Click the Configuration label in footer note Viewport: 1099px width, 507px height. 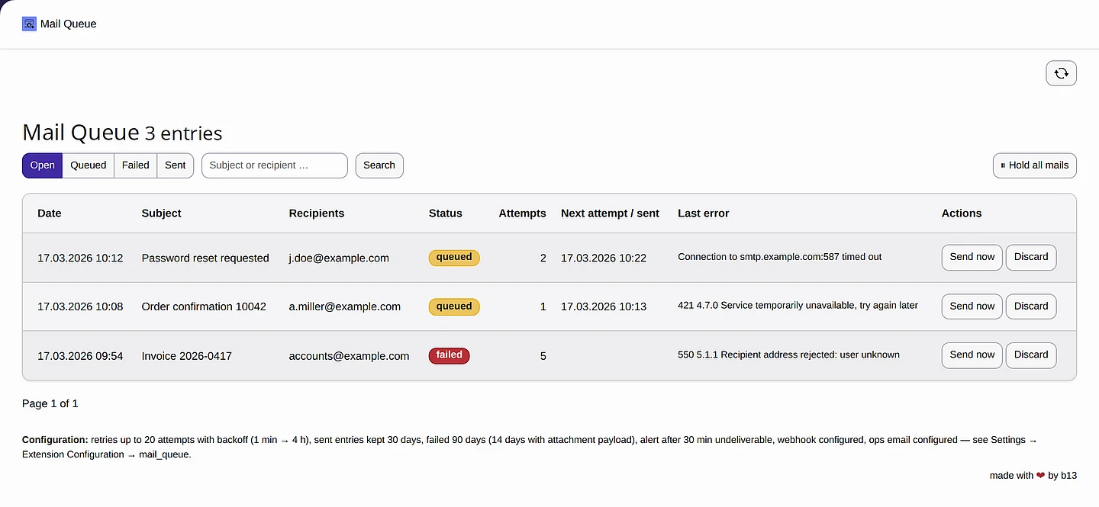pos(55,440)
